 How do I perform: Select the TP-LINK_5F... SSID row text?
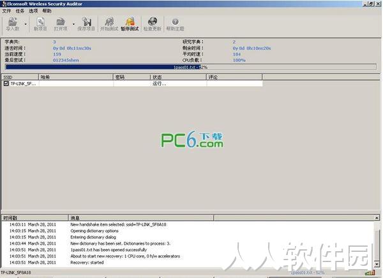tap(23, 84)
